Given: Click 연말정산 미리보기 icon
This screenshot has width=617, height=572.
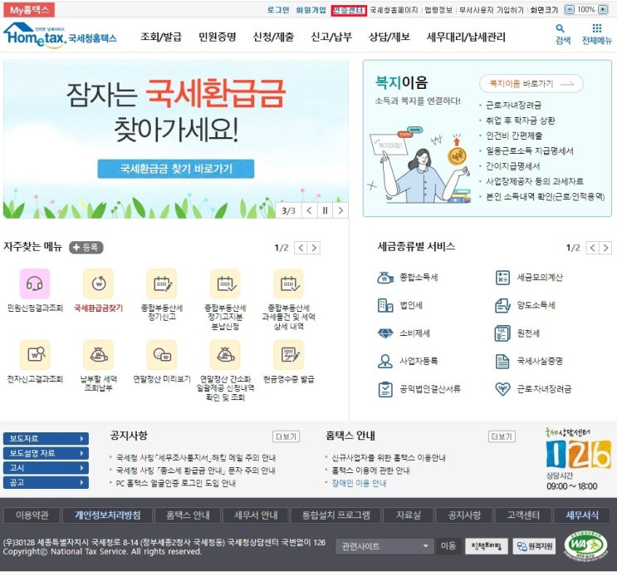Looking at the screenshot, I should coord(162,354).
